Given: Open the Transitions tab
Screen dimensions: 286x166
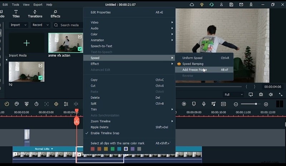Looking at the screenshot, I should point(35,14).
